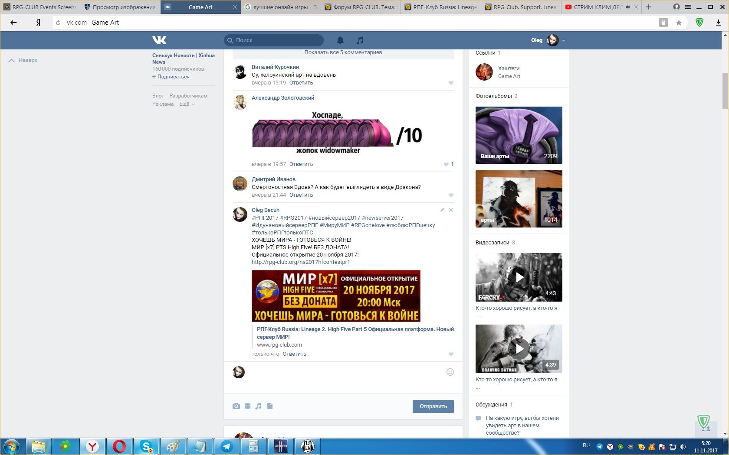The width and height of the screenshot is (729, 455).
Task: Open VK notifications bell icon
Action: tap(340, 40)
